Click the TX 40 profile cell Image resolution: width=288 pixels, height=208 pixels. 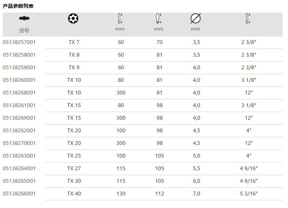pyautogui.click(x=74, y=194)
